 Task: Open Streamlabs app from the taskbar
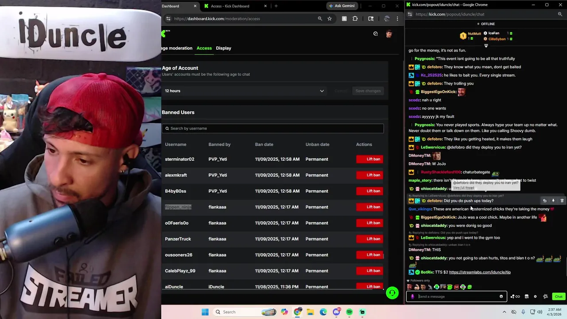tap(362, 312)
